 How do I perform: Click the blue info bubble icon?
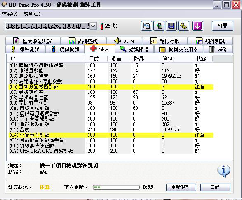click(223, 171)
